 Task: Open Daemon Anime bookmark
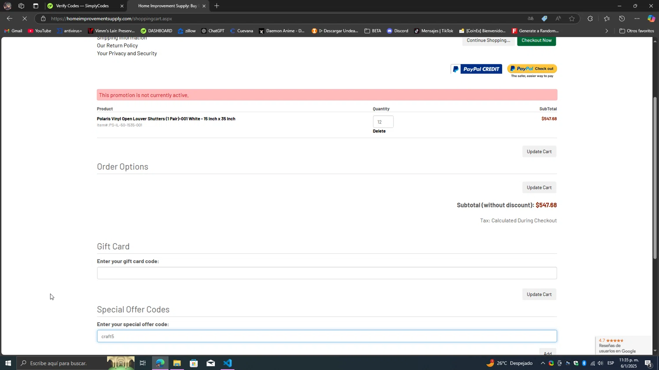coord(281,31)
